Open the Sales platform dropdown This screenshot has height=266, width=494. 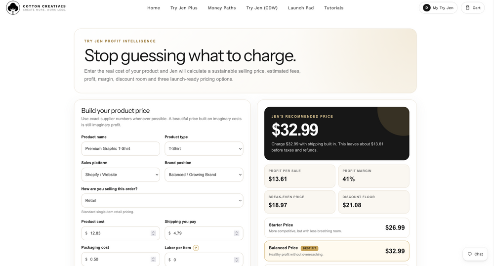121,175
